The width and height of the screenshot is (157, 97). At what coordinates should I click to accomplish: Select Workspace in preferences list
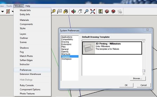(x=66, y=59)
